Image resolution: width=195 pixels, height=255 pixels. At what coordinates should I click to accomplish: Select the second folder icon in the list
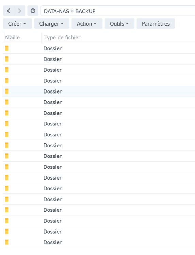(x=7, y=59)
